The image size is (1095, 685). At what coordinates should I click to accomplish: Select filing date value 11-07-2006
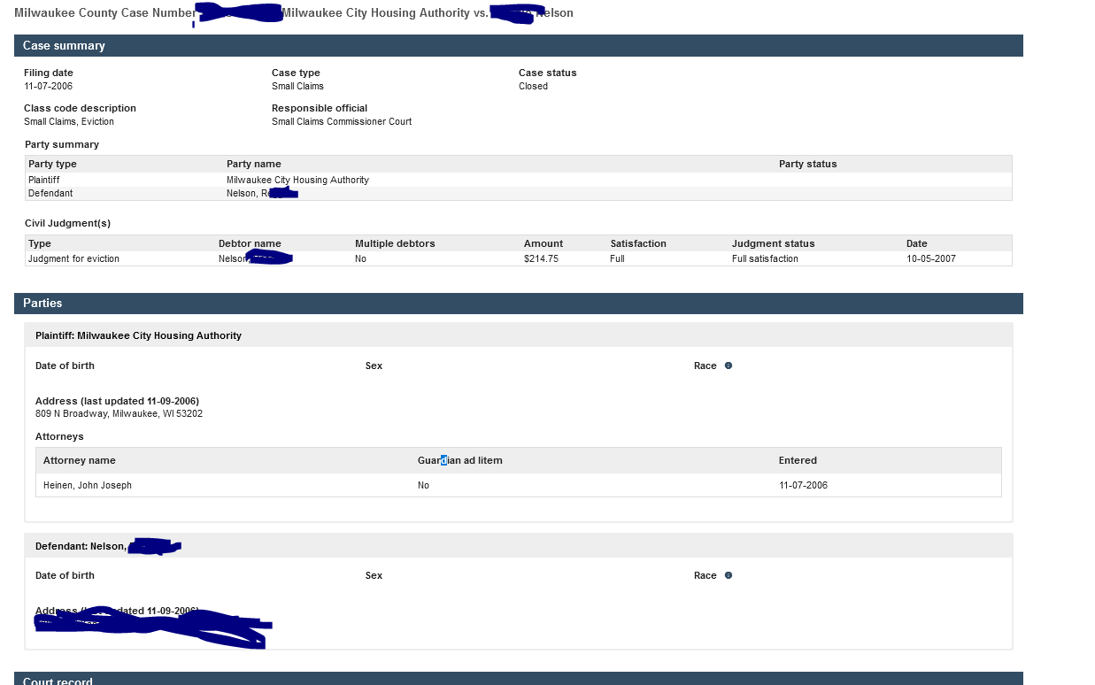point(48,86)
